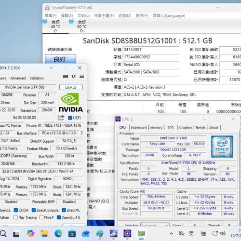Screen dimensions: 241x241
Task: Open Microsoft Edge from the taskbar
Action: [x=58, y=234]
